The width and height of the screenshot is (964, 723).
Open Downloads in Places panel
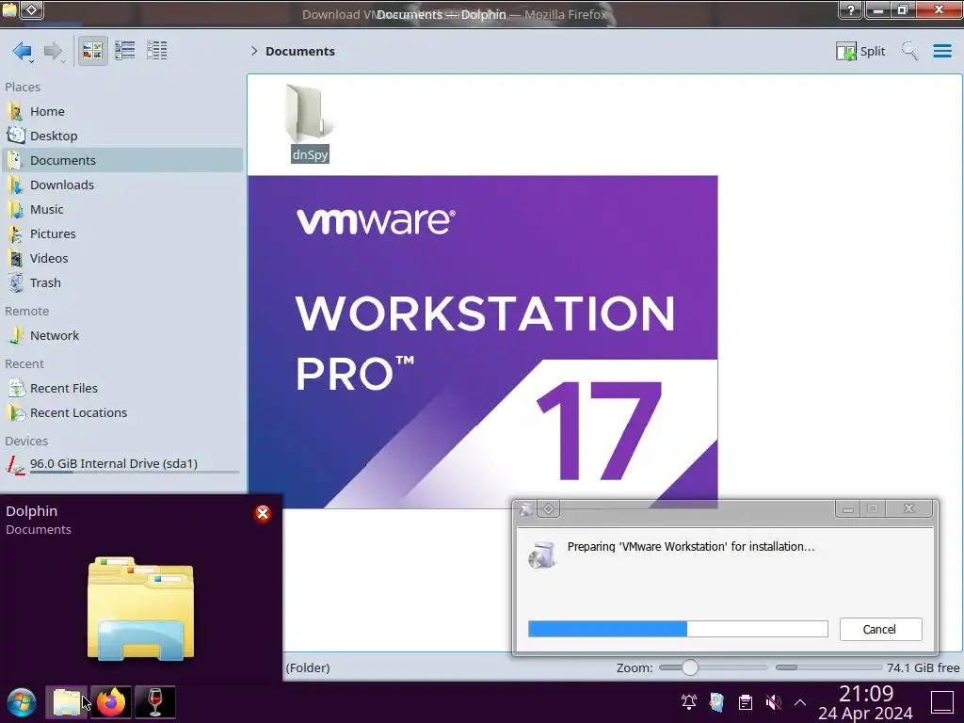pyautogui.click(x=122, y=185)
